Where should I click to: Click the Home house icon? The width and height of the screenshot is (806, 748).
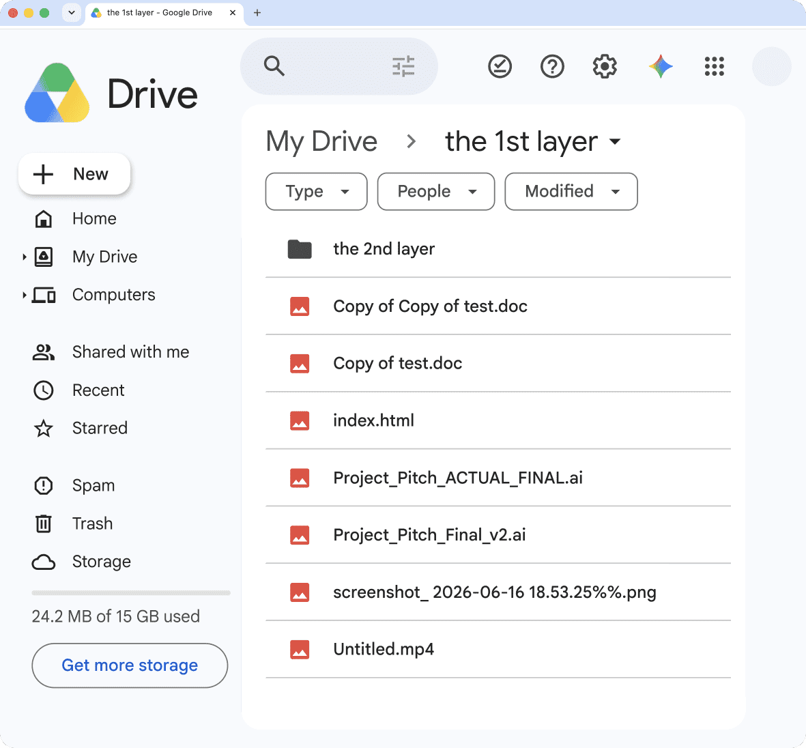44,218
